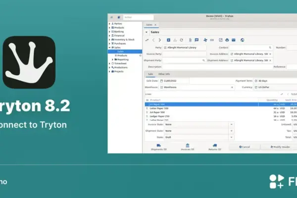Clear the Warehouse field with its X icon

(232, 87)
